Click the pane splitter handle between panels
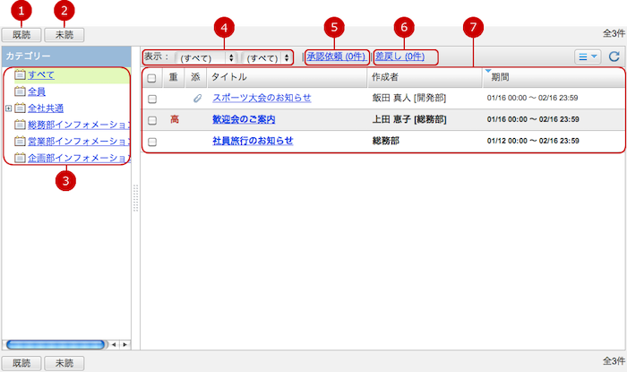The width and height of the screenshot is (627, 372). [135, 198]
